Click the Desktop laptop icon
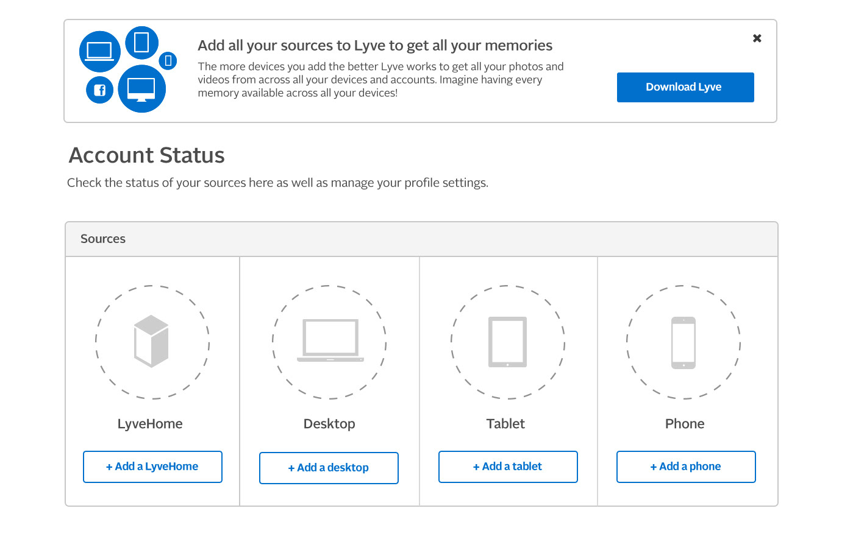 [330, 340]
